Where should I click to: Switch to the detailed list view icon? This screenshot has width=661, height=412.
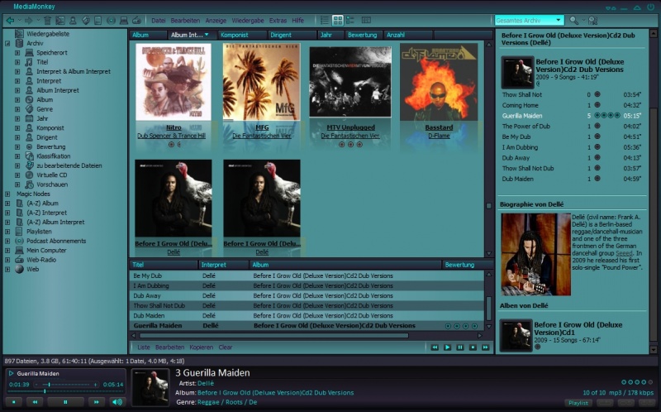(325, 20)
